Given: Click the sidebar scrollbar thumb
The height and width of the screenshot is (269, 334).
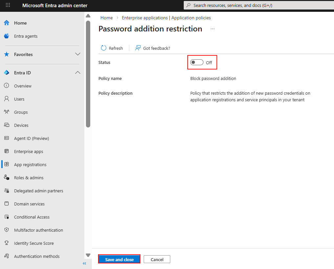Looking at the screenshot, I should 88,74.
